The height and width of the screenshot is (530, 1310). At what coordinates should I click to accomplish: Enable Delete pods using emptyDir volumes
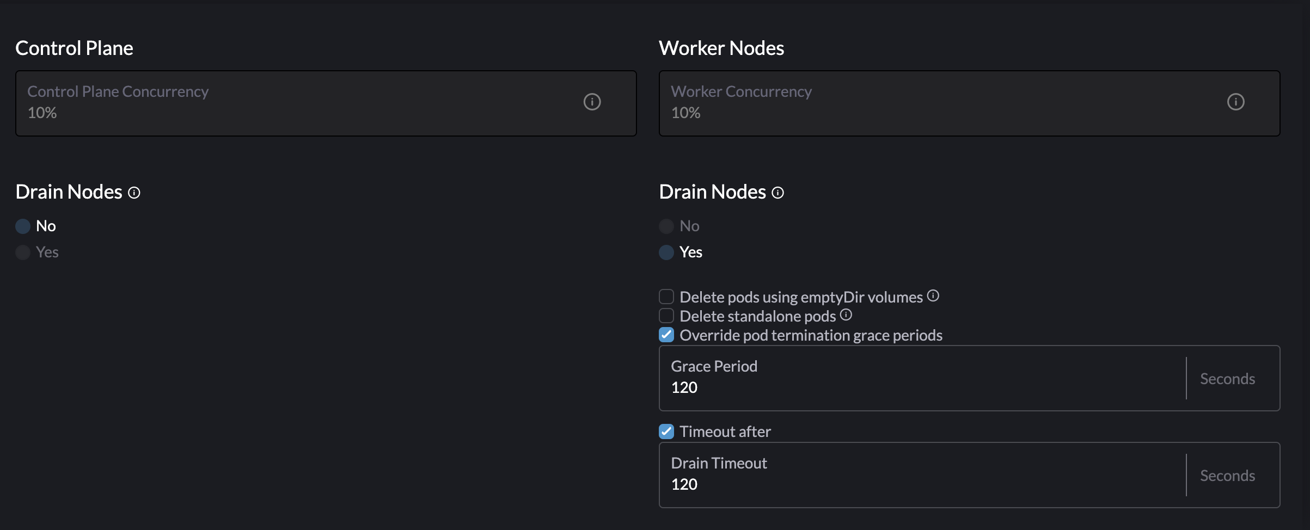[x=666, y=296]
